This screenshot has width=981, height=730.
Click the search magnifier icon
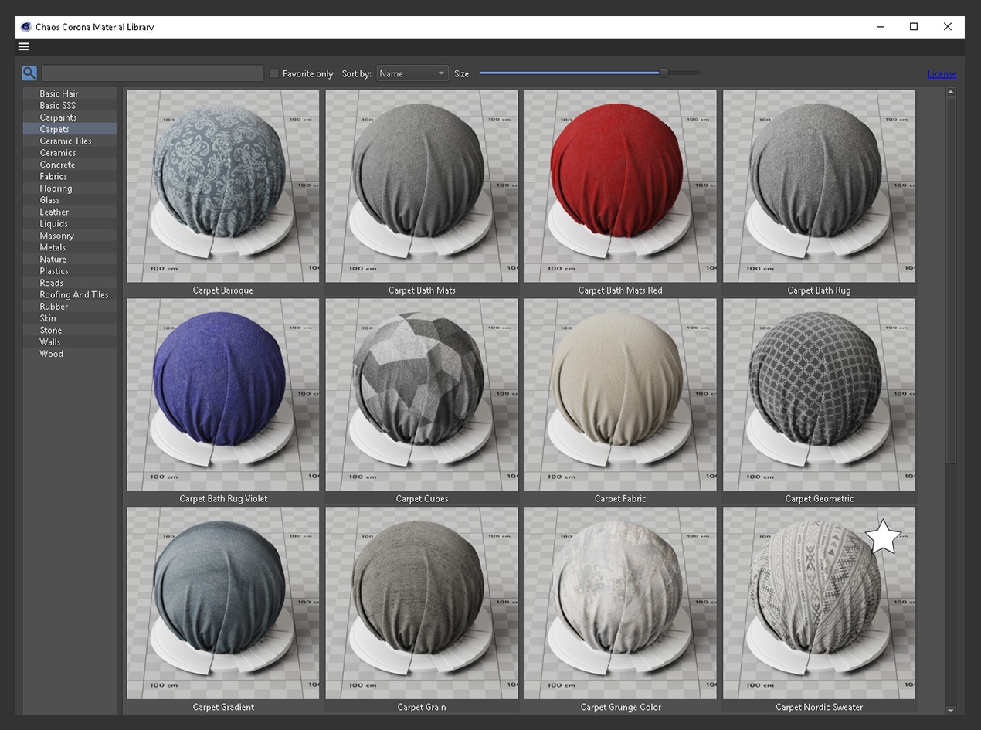29,73
